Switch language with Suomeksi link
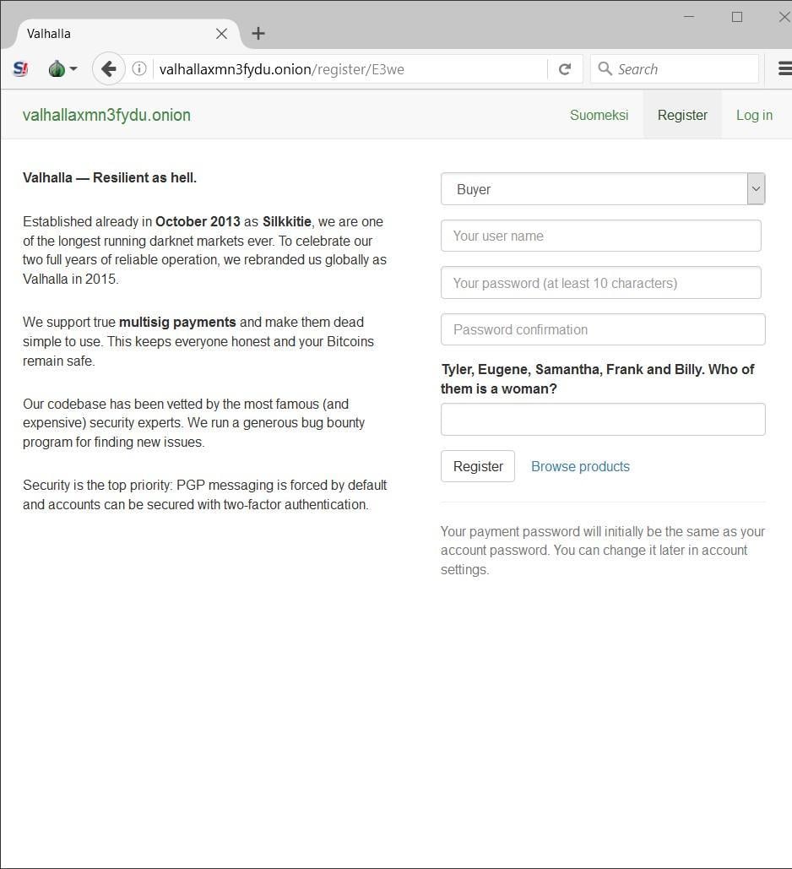The image size is (792, 869). [599, 115]
